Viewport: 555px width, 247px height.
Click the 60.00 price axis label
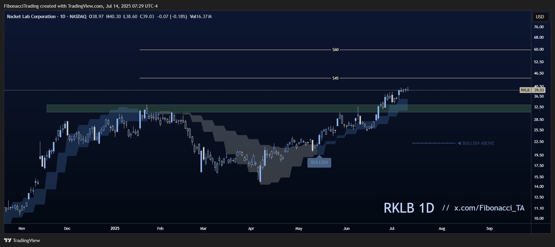coord(539,49)
